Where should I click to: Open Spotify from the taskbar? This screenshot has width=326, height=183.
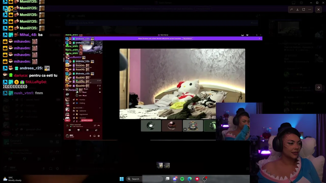pyautogui.click(x=182, y=179)
